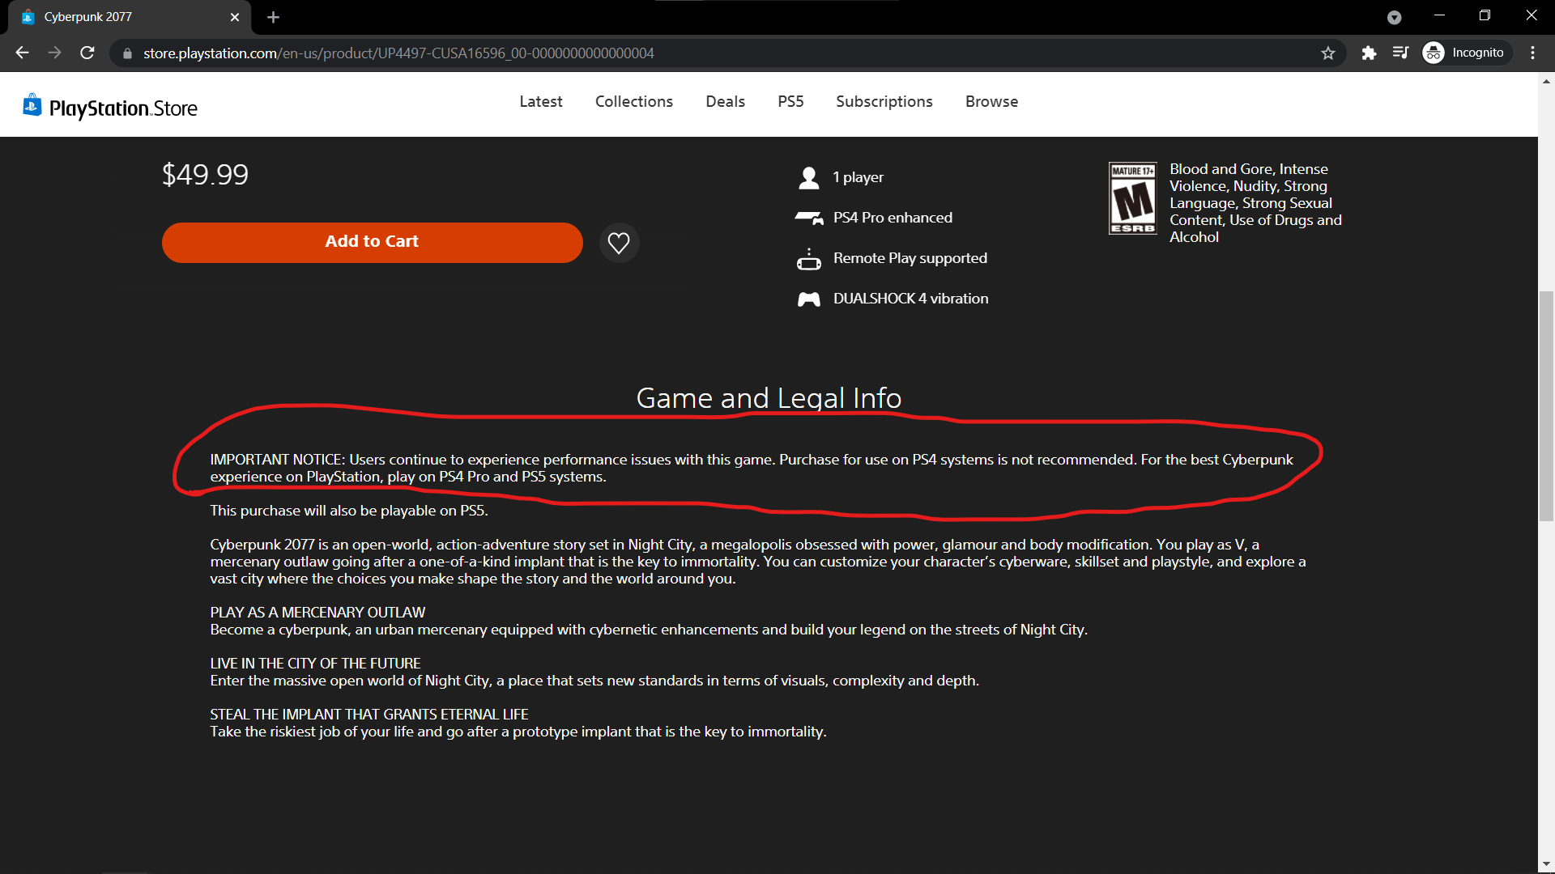The width and height of the screenshot is (1555, 874).
Task: Click the tab search dropdown arrow
Action: point(1394,17)
